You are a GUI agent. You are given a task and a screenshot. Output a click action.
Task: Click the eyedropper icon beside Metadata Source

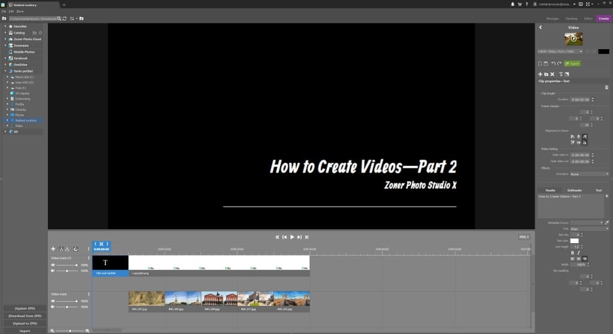click(x=607, y=223)
